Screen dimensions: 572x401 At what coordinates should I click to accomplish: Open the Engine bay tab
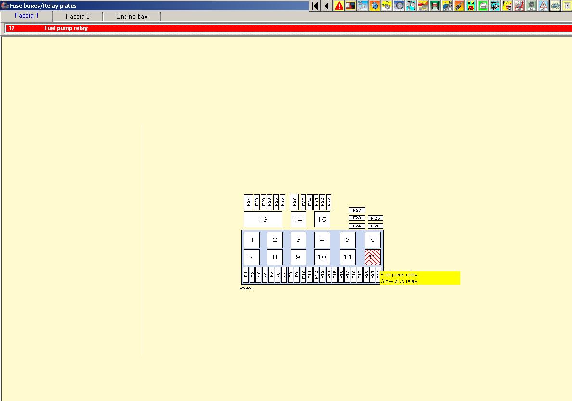pos(132,16)
